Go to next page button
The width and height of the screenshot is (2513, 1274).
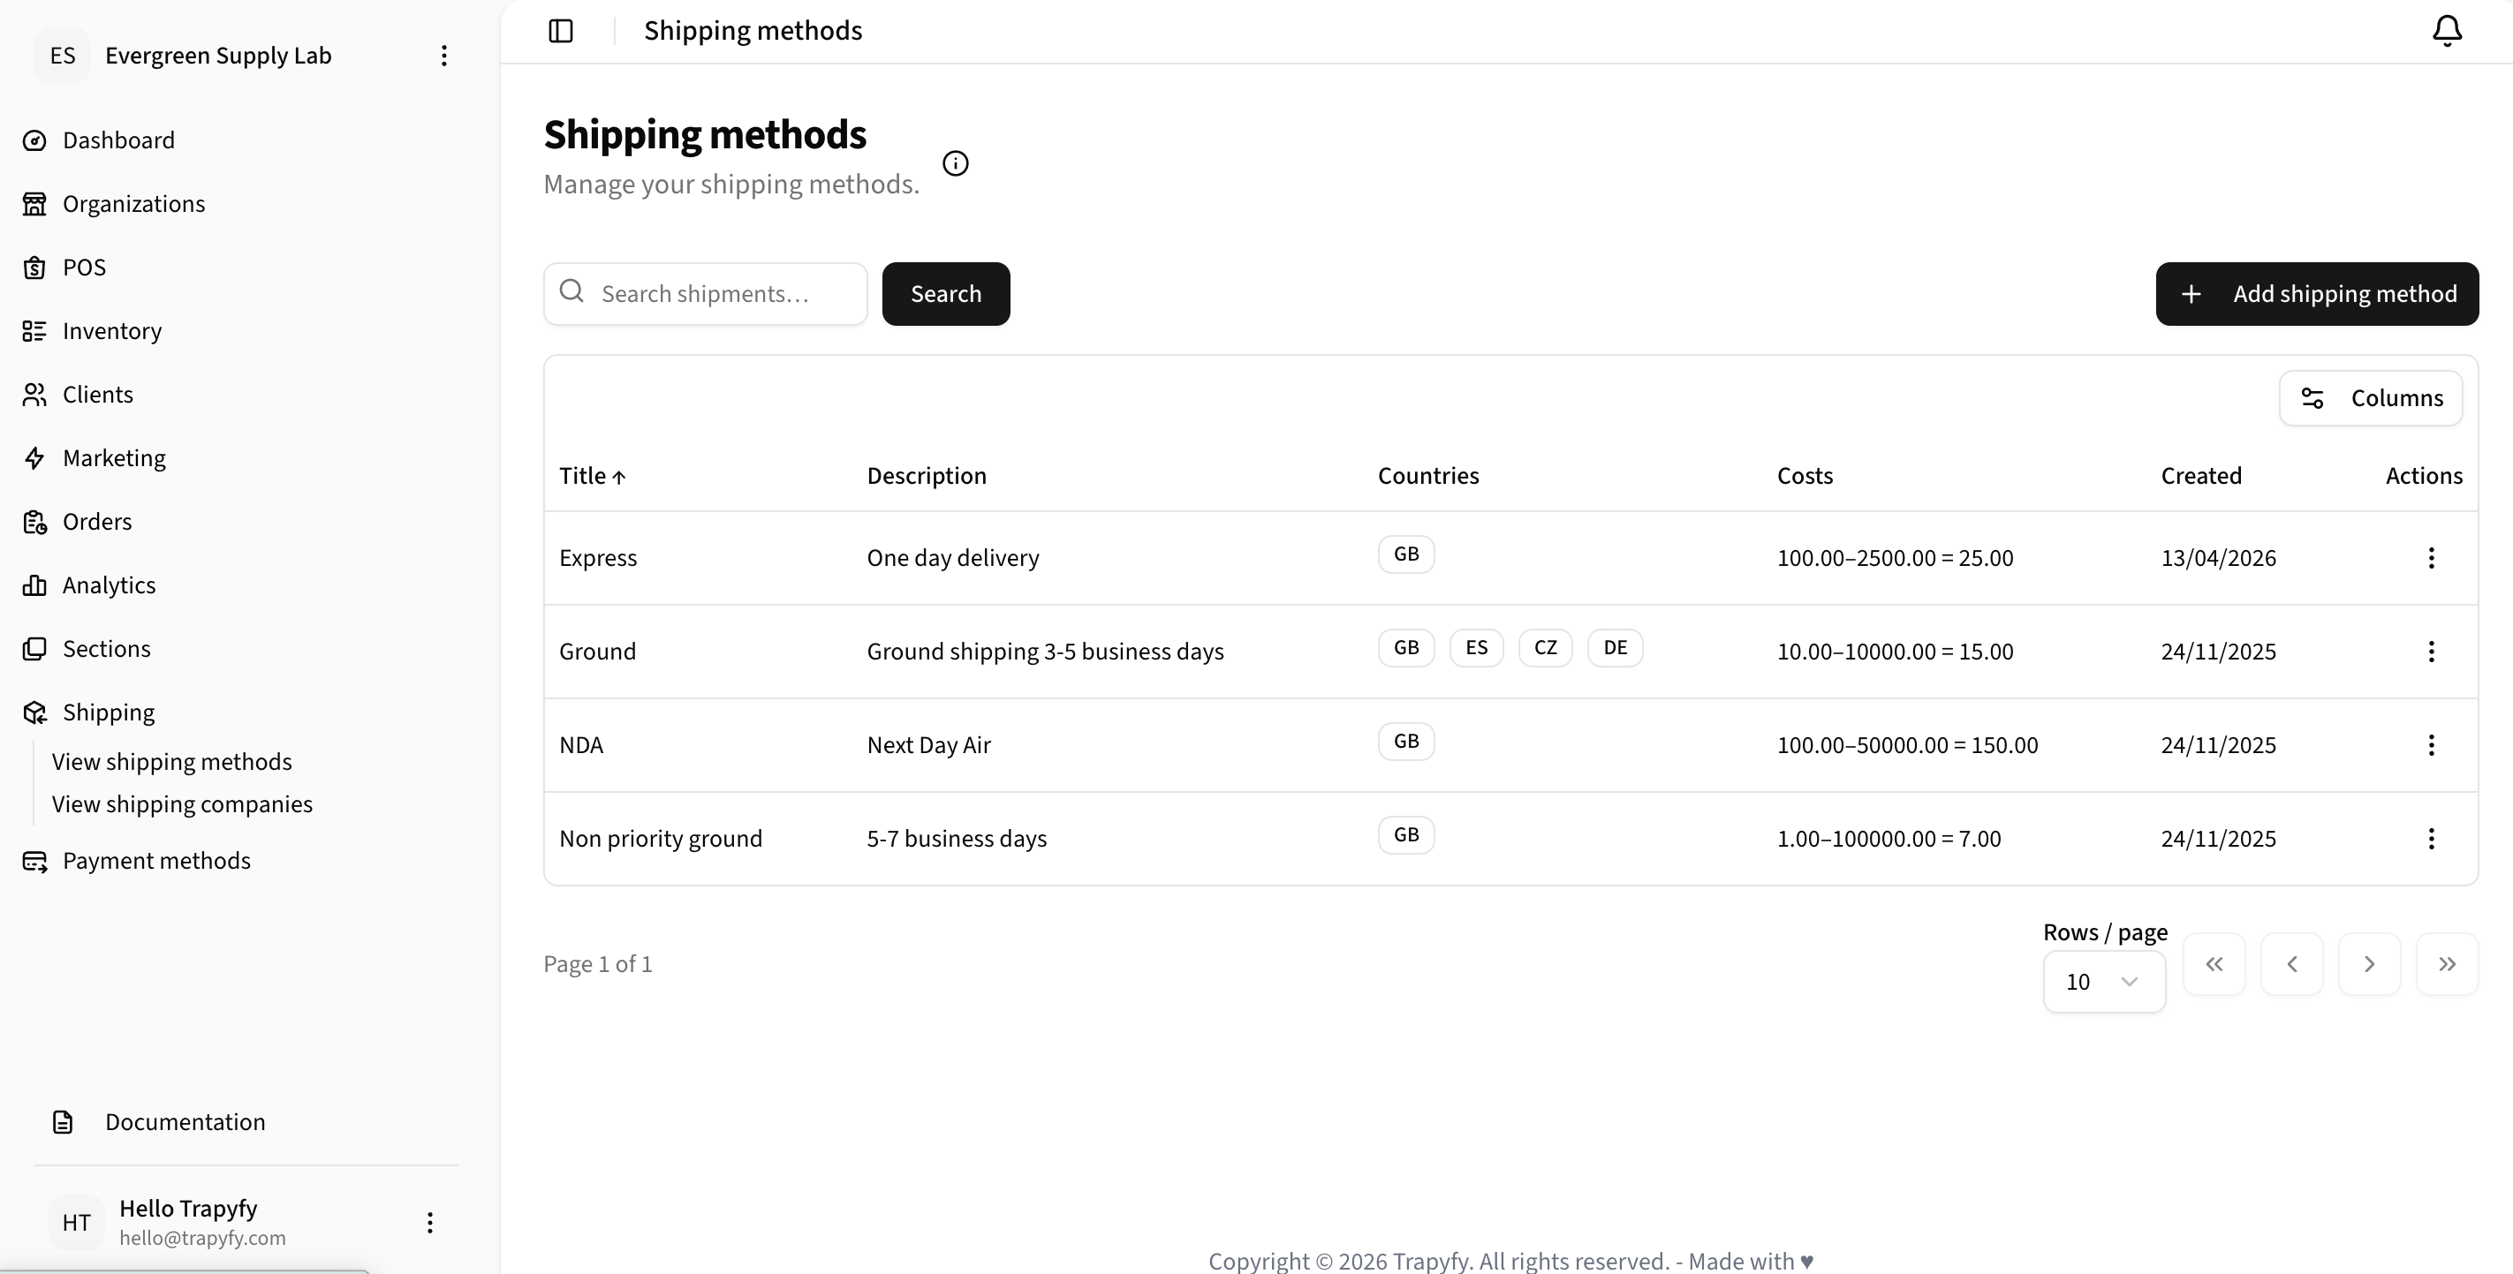[2369, 964]
